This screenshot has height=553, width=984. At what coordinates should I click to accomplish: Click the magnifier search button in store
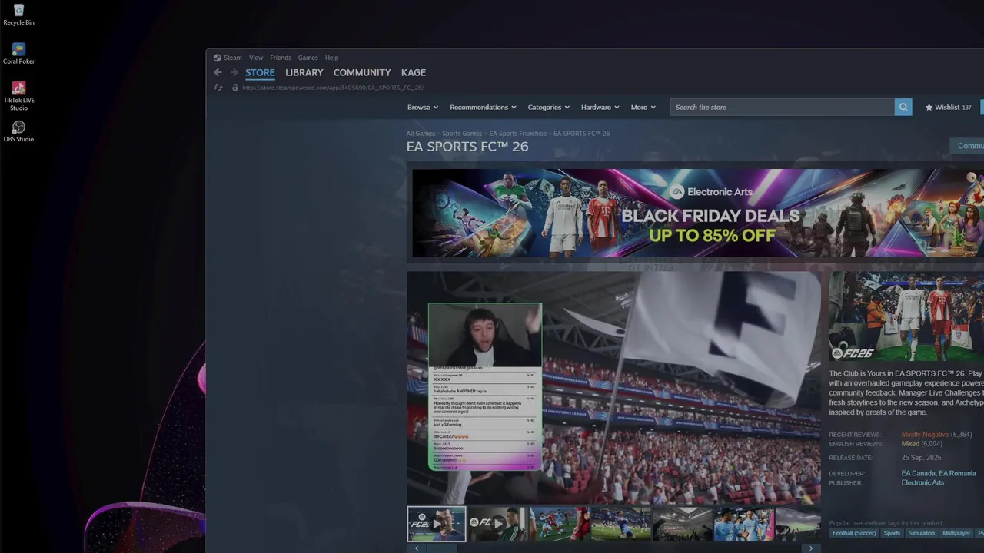(x=903, y=108)
